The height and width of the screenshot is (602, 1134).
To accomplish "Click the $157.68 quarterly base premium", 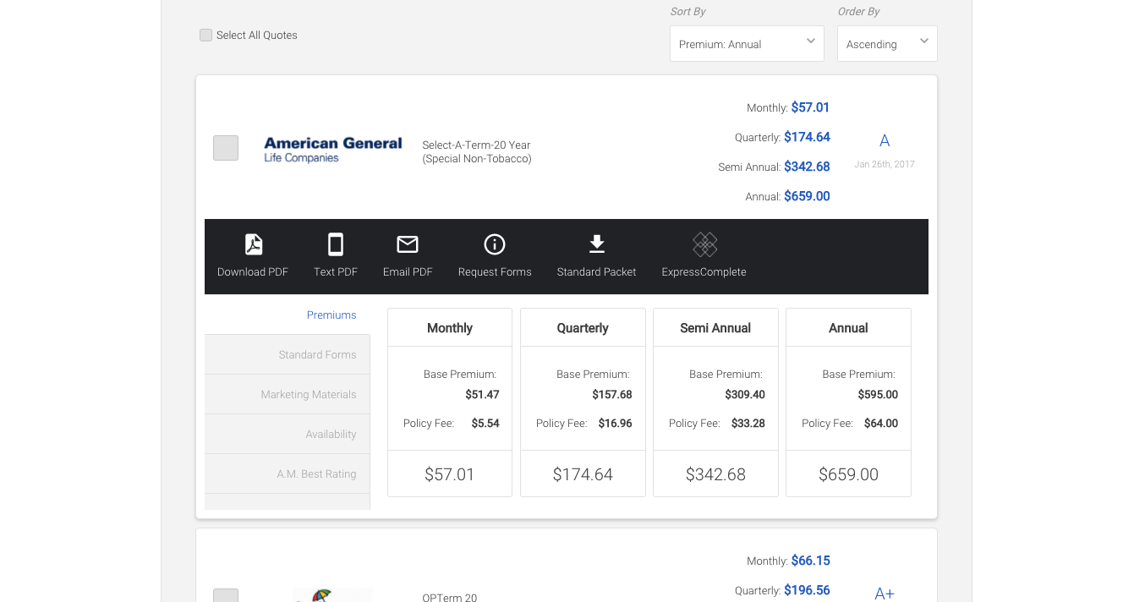I will coord(612,395).
